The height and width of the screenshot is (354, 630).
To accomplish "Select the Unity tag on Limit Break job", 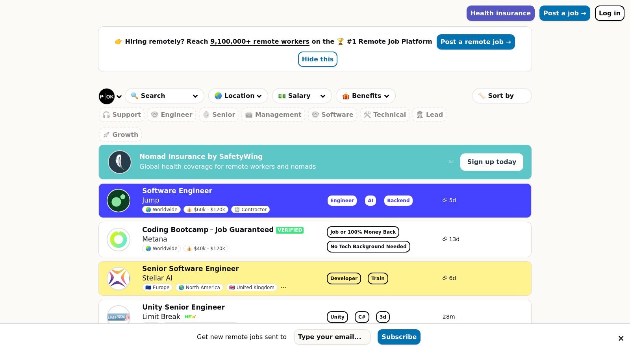I will tap(337, 317).
